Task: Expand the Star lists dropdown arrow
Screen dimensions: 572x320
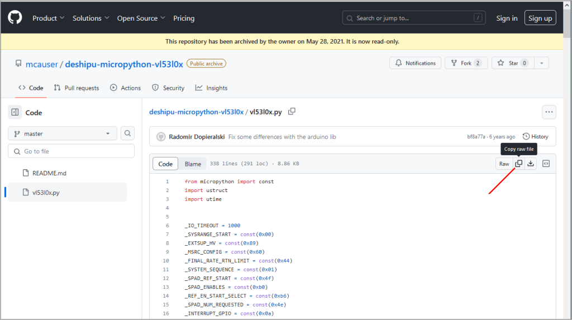Action: click(541, 63)
